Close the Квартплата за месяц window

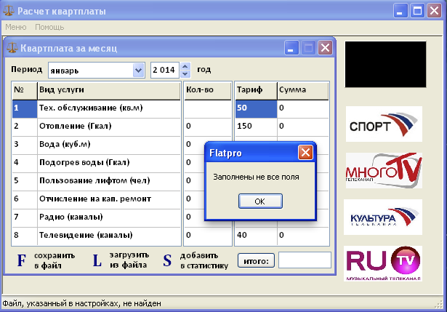click(325, 47)
